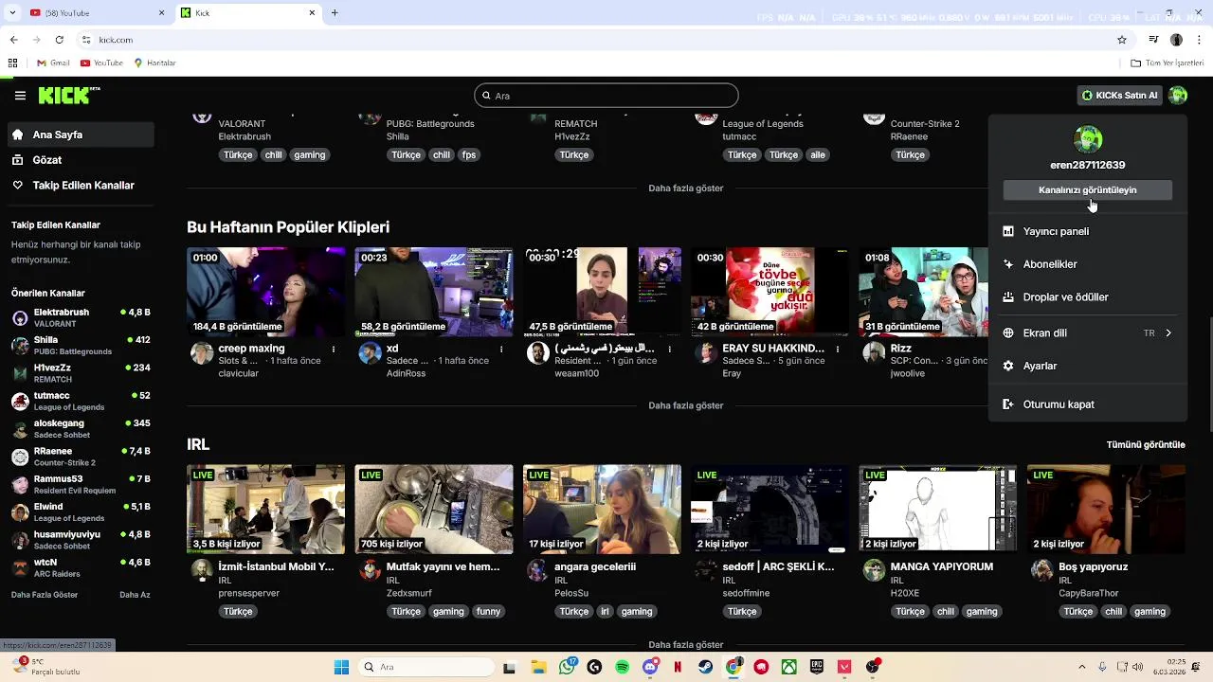Open H1vezZz recommended channel
The width and height of the screenshot is (1213, 682).
click(81, 373)
